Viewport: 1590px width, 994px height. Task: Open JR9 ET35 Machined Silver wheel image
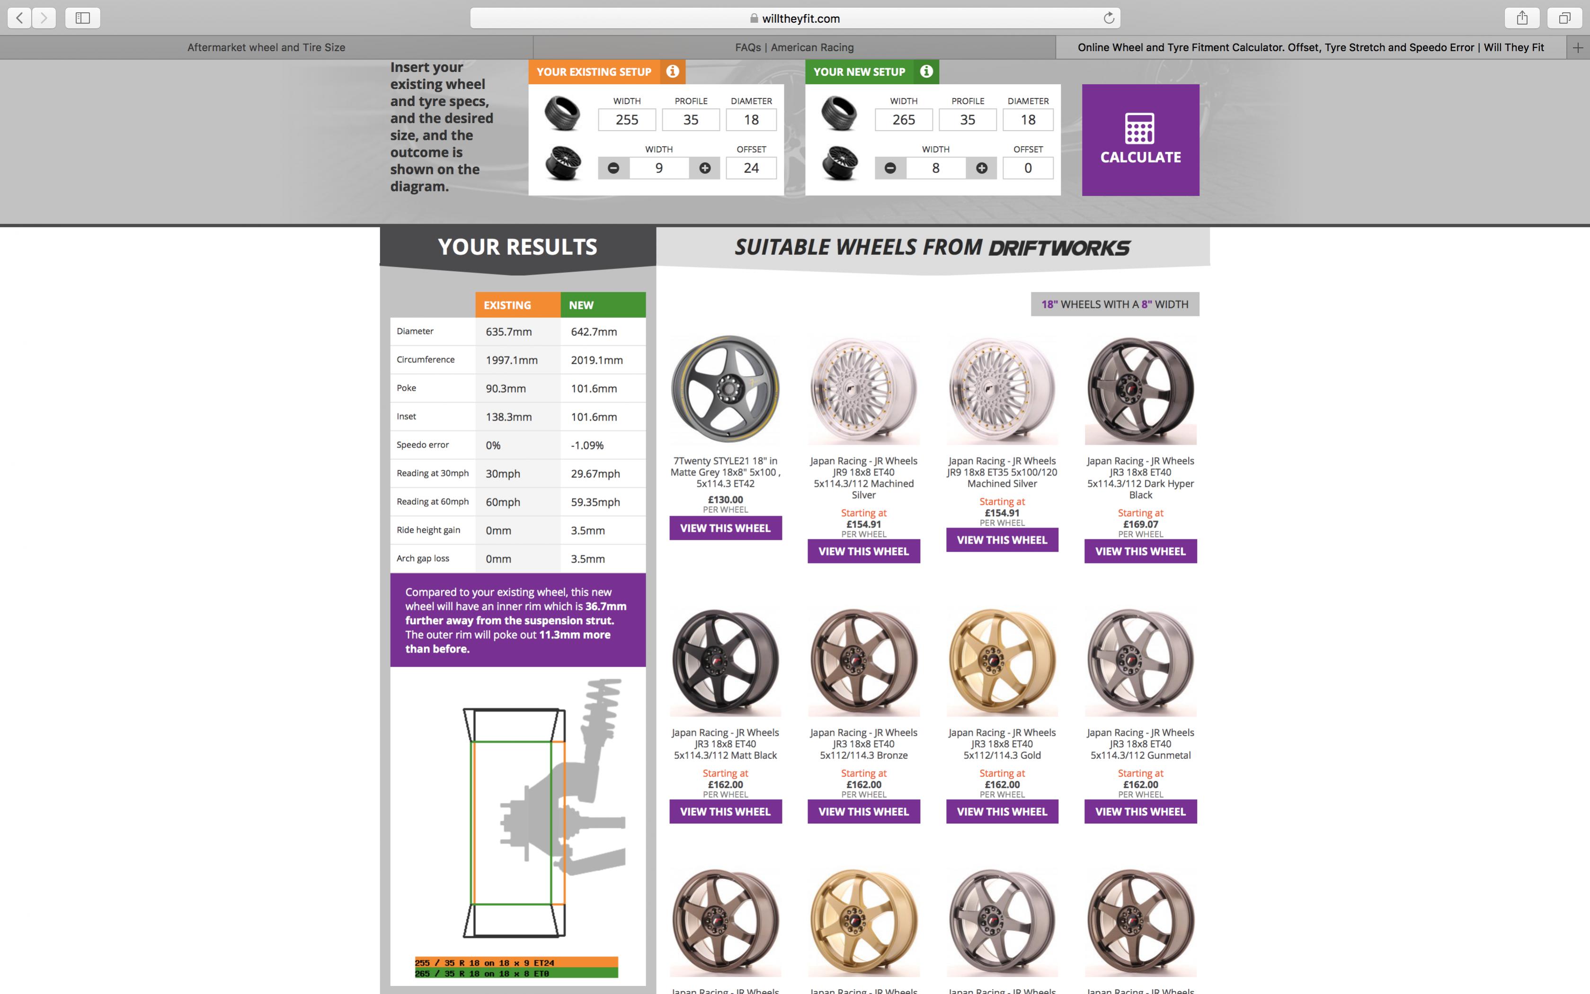[1002, 389]
